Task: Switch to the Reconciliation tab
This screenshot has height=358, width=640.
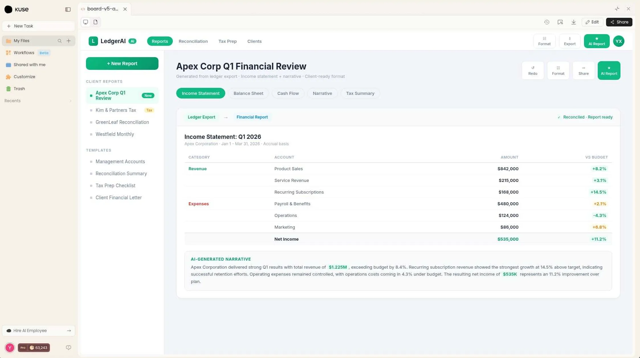Action: [x=193, y=41]
